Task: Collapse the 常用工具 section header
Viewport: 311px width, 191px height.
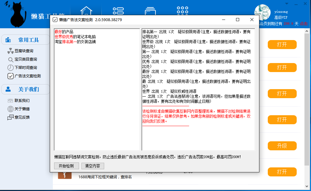Action: (26, 40)
